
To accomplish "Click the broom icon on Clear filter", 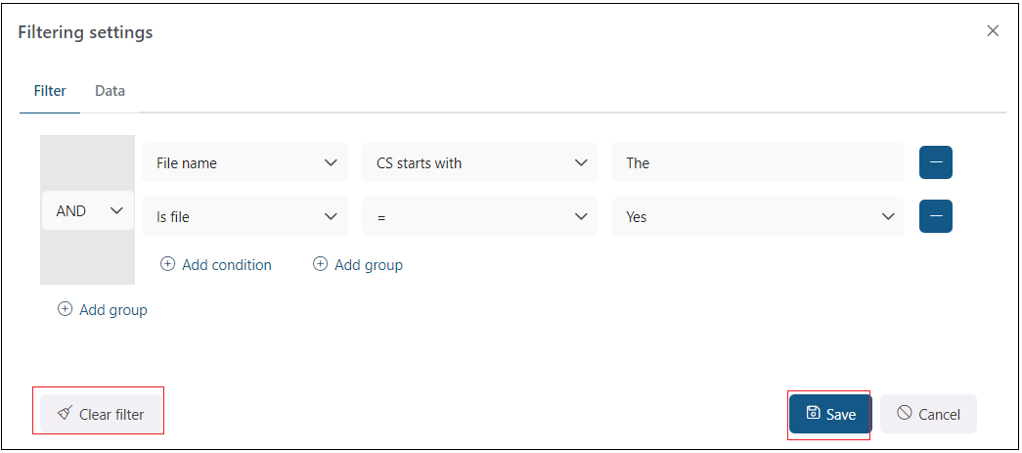I will tap(65, 414).
